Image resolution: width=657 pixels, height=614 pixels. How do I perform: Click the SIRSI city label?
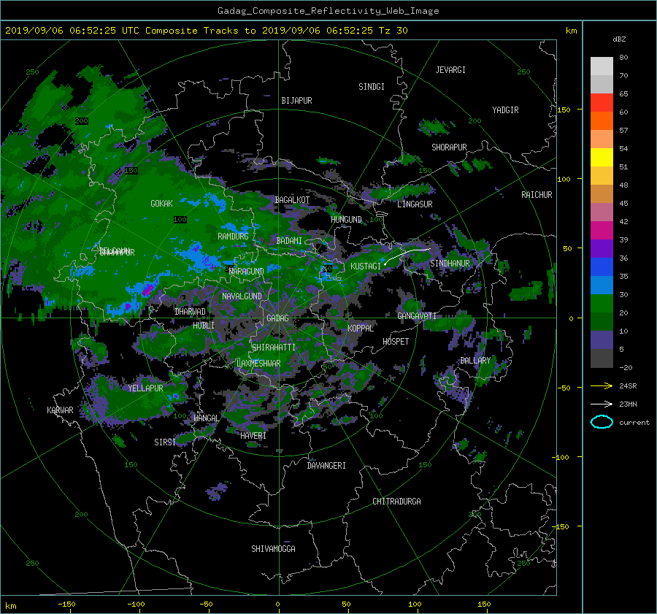tap(165, 442)
